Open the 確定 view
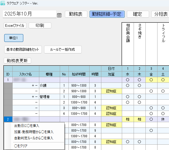Viewport: 169px width, 150px height. click(137, 14)
